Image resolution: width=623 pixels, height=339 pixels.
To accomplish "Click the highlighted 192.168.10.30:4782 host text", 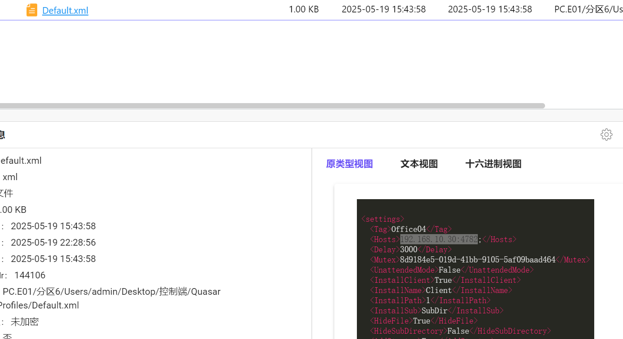I will click(x=438, y=239).
